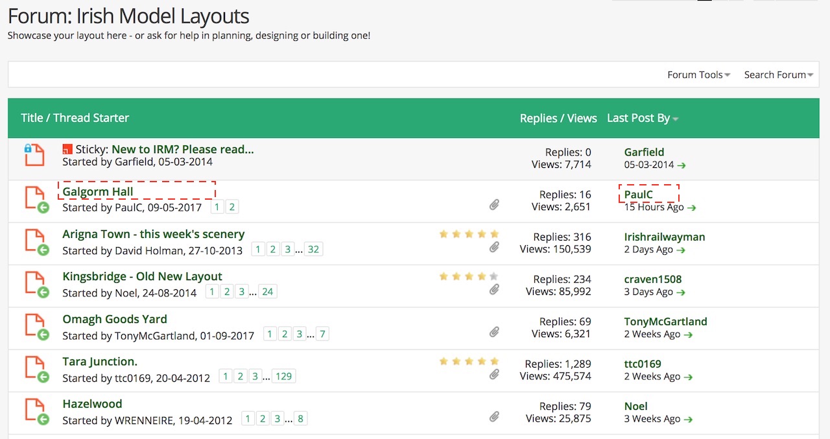Open the Forum Tools dropdown
The width and height of the screenshot is (830, 439).
pyautogui.click(x=698, y=75)
